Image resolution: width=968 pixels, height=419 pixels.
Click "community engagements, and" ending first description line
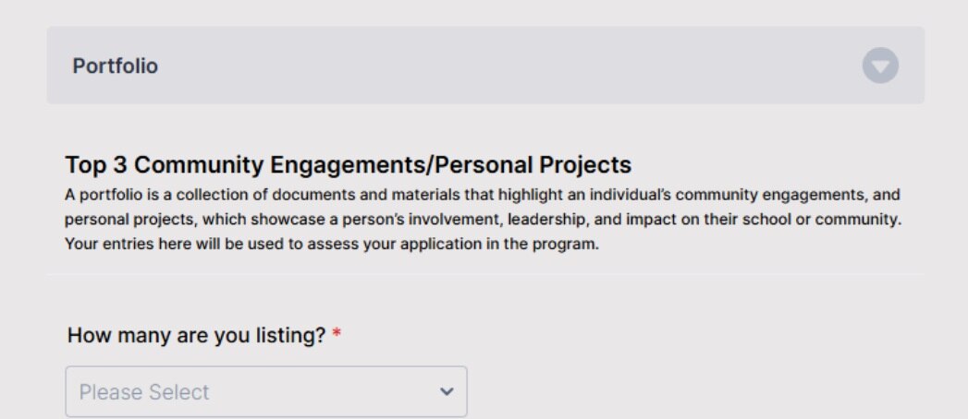click(788, 196)
